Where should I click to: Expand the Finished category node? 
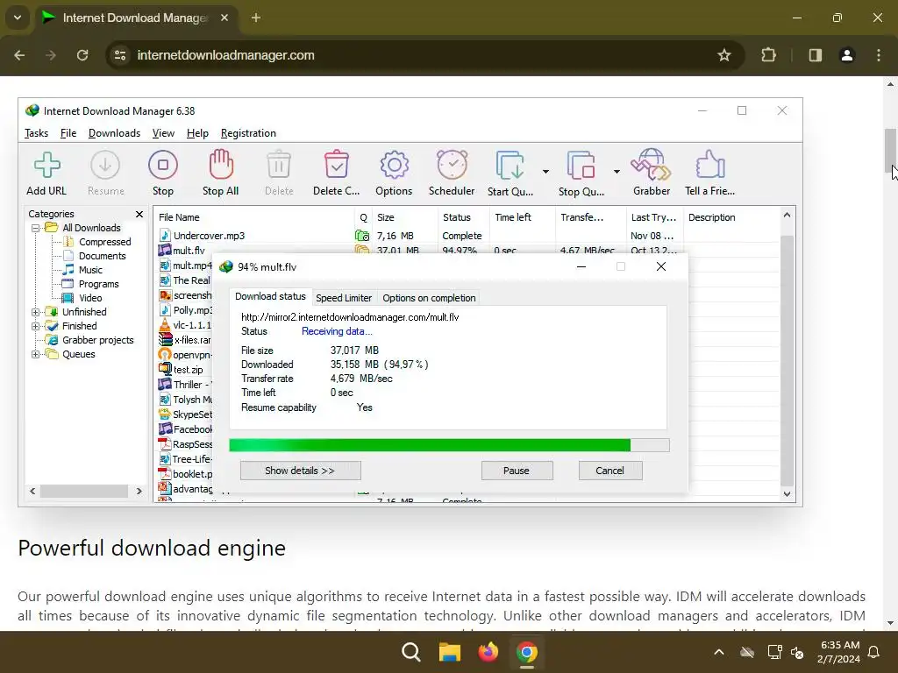click(35, 326)
